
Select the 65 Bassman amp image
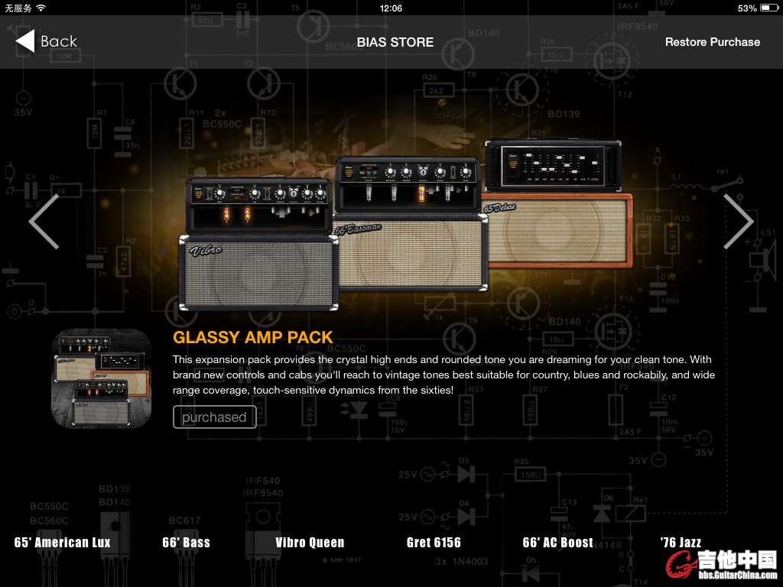tap(409, 225)
